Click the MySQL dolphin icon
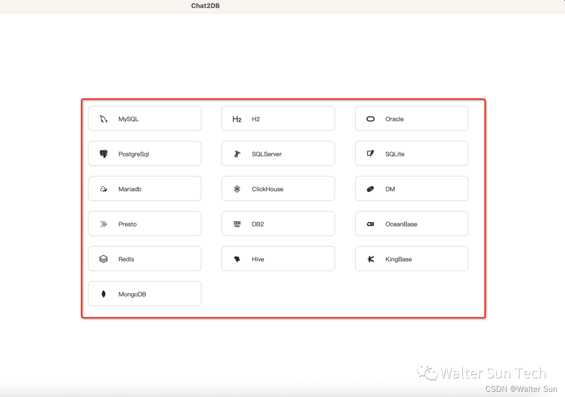565x397 pixels. coord(104,119)
